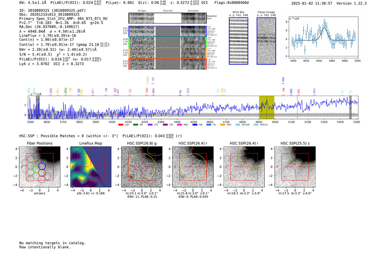Click the blue fiber circle in Fiber Positions
Screen dimensions: 386x262
pos(42,166)
